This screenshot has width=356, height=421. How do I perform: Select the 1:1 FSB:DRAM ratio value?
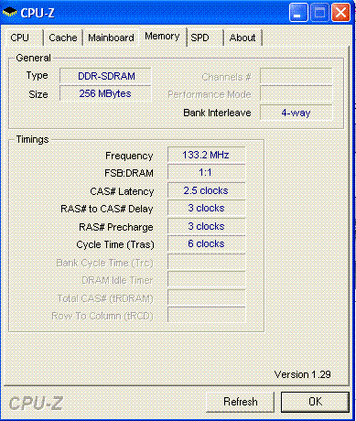206,173
